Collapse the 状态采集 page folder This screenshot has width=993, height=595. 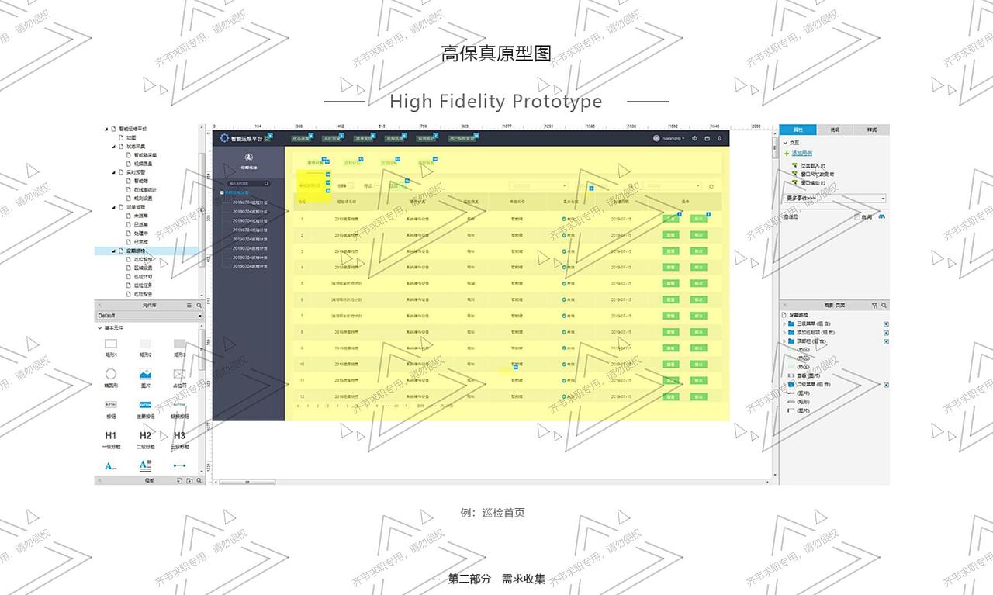[113, 146]
